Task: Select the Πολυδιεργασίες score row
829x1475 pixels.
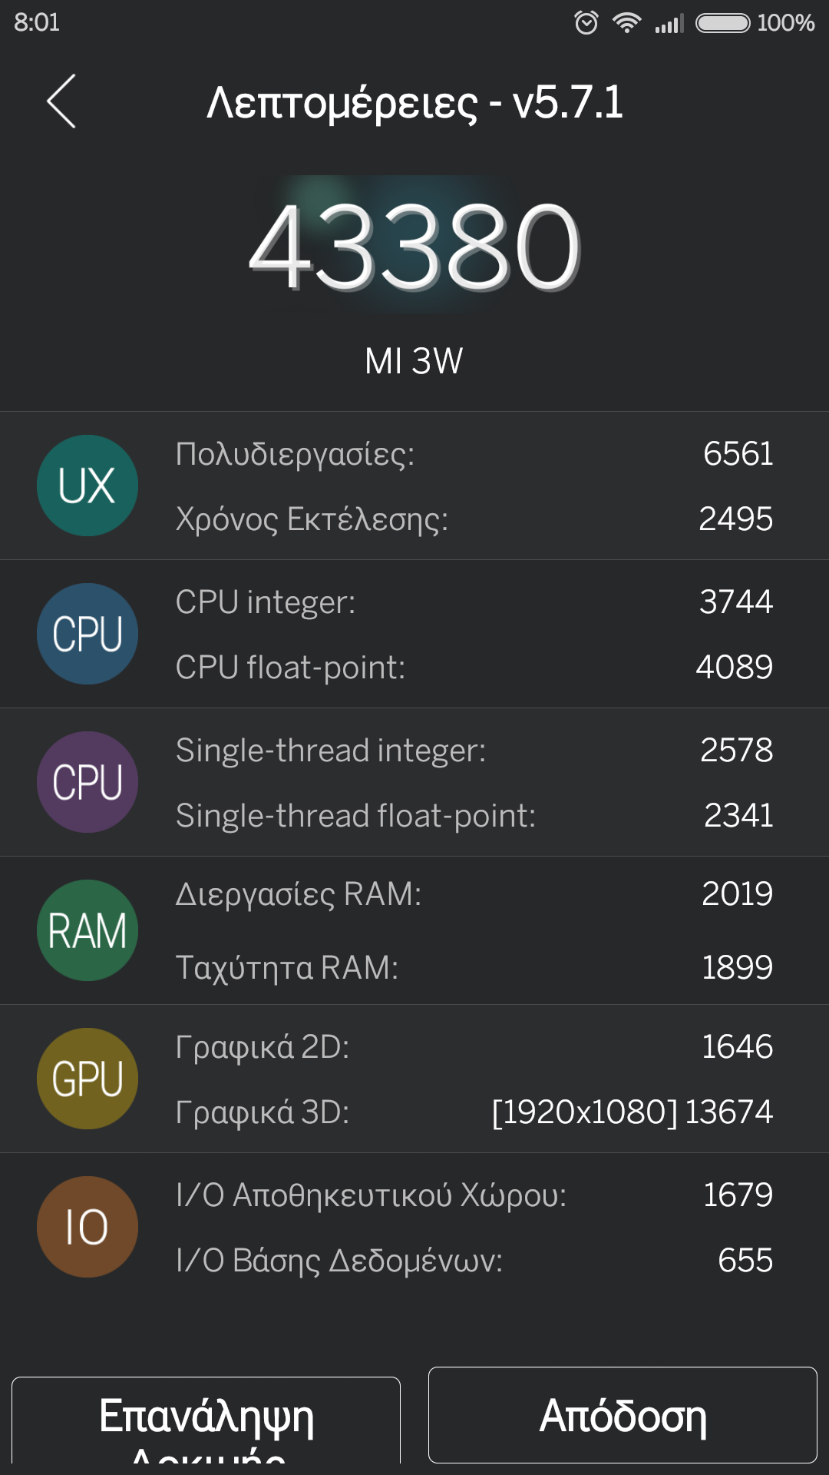Action: pyautogui.click(x=473, y=454)
